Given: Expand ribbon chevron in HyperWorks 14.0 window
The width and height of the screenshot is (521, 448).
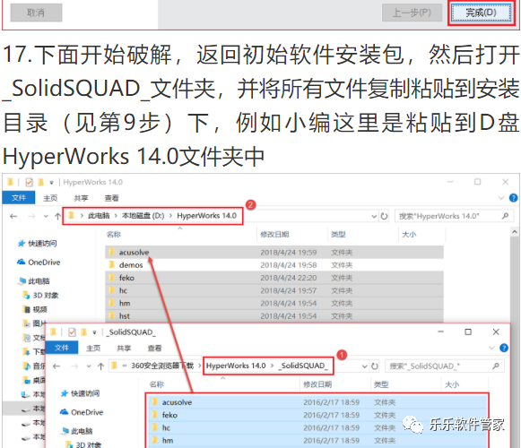Looking at the screenshot, I should click(x=501, y=198).
